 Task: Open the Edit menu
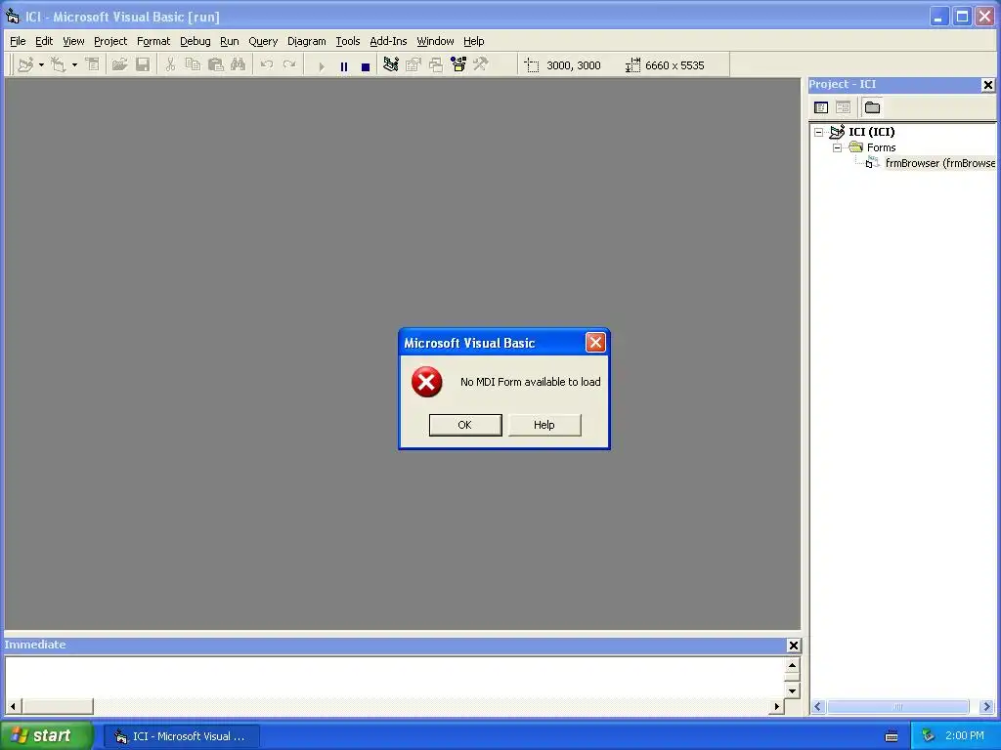click(x=44, y=41)
